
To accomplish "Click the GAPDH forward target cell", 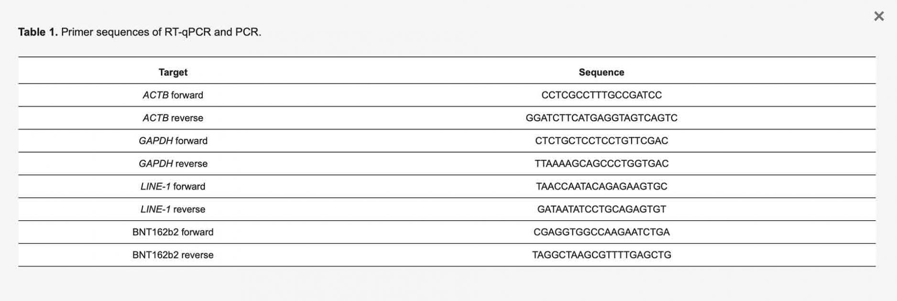I will [x=173, y=141].
